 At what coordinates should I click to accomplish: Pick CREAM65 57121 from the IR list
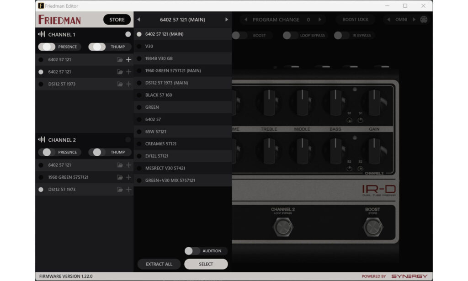(x=183, y=144)
